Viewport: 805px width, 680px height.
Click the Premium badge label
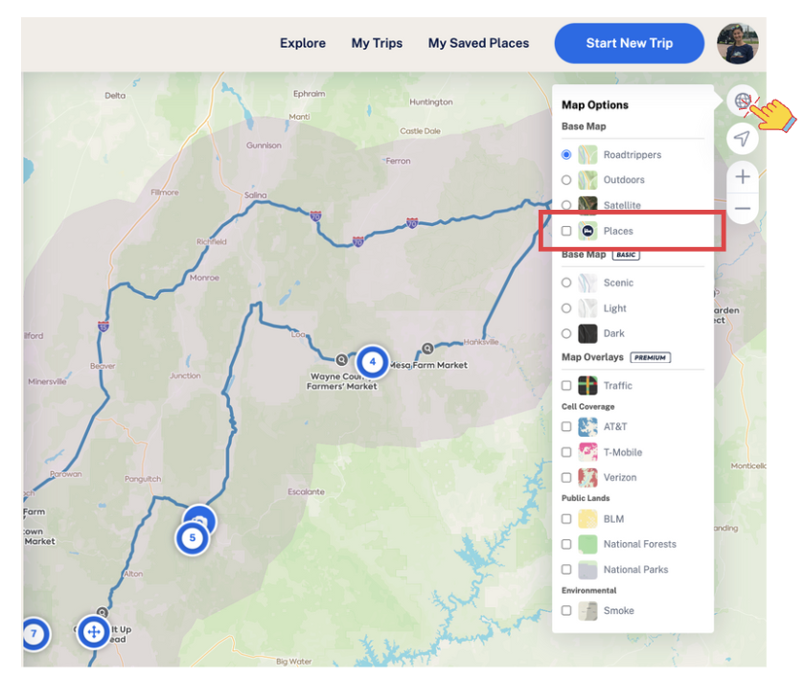[650, 357]
